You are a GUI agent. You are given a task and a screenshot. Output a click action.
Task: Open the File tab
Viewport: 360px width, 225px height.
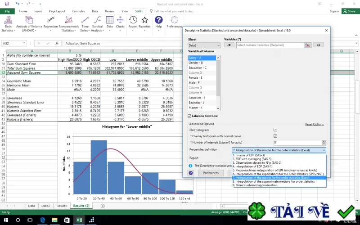(7, 11)
